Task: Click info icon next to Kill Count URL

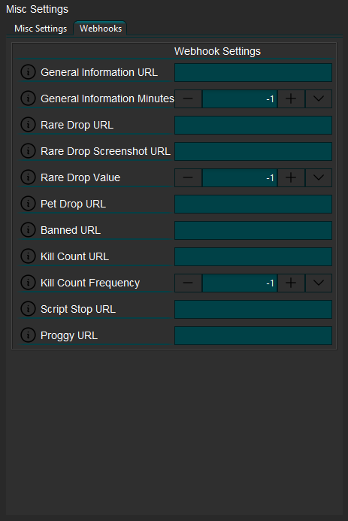Action: (28, 256)
